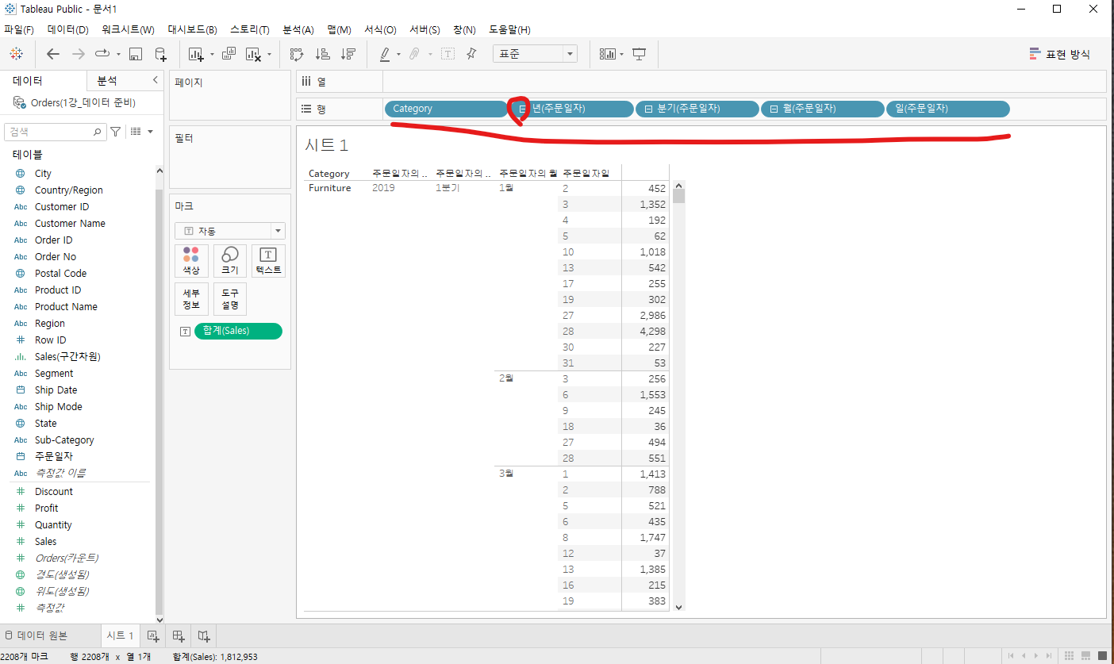Select the Profit measure in data pane
The height and width of the screenshot is (664, 1114).
pos(47,508)
